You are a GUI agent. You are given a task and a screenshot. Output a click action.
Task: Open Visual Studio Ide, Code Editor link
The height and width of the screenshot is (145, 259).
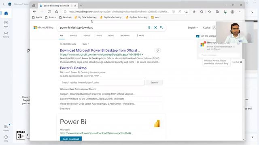[x=98, y=104]
